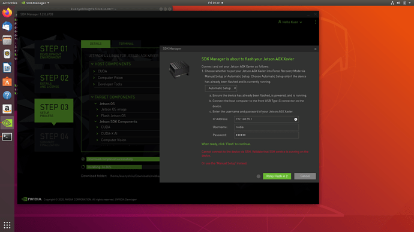Image resolution: width=414 pixels, height=232 pixels.
Task: Open the Hello Kuen account dropdown
Action: pos(290,22)
